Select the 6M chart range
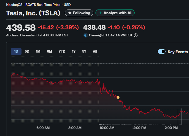Image resolution: width=189 pixels, height=136 pixels. click(x=49, y=51)
